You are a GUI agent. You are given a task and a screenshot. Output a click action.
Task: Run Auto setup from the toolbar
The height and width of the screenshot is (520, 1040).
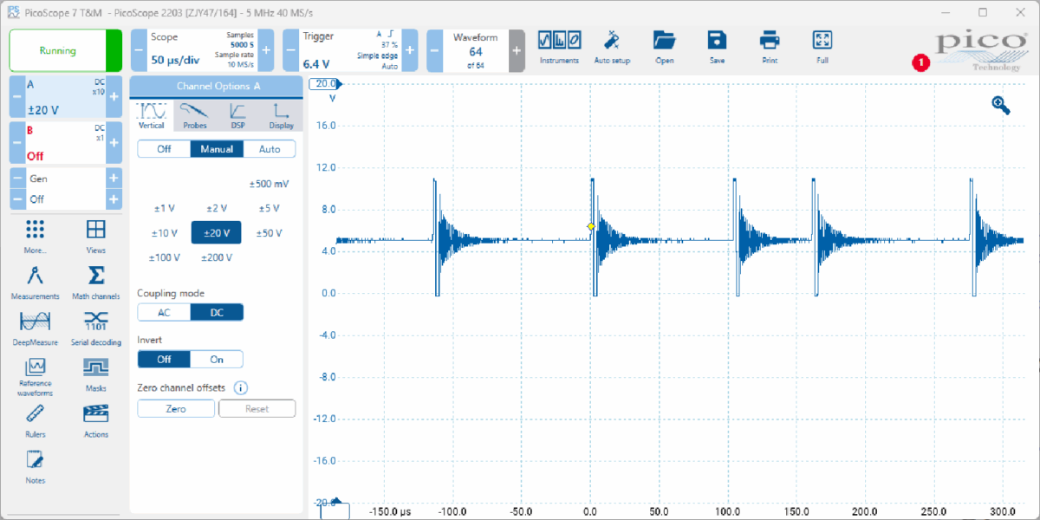[612, 46]
